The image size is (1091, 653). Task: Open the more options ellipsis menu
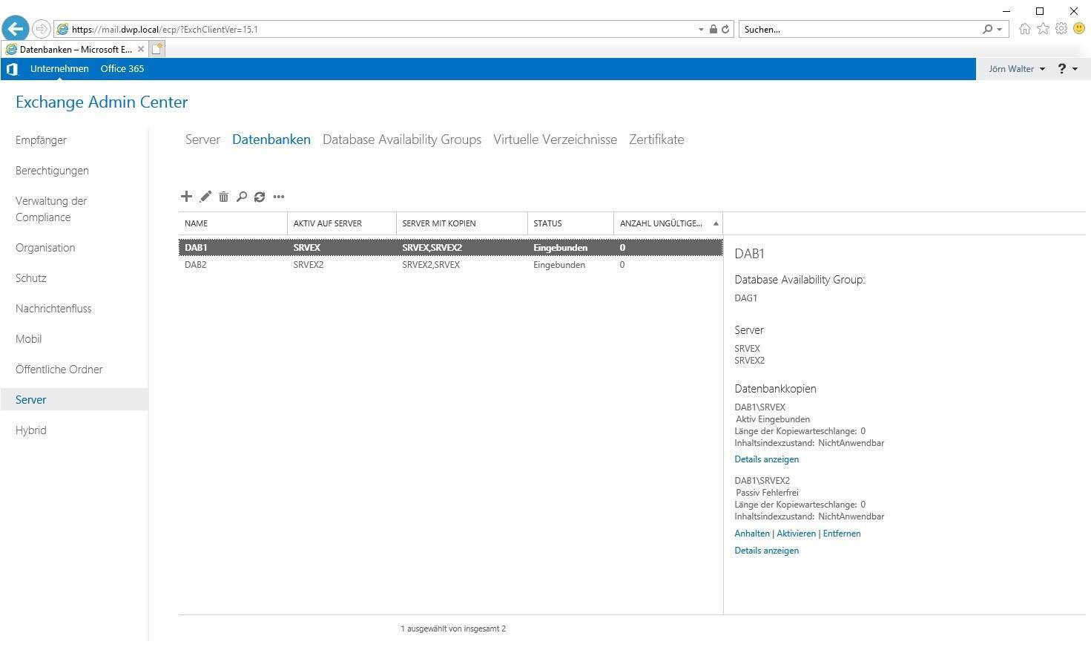point(279,197)
